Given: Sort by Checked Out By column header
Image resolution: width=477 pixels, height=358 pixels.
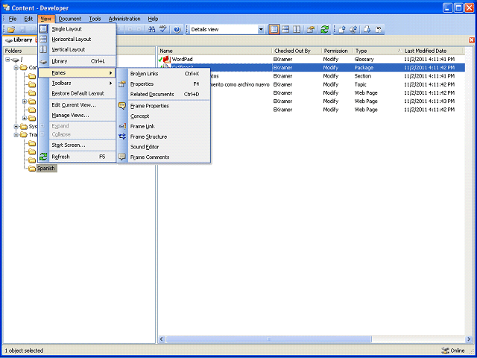Looking at the screenshot, I should 297,51.
